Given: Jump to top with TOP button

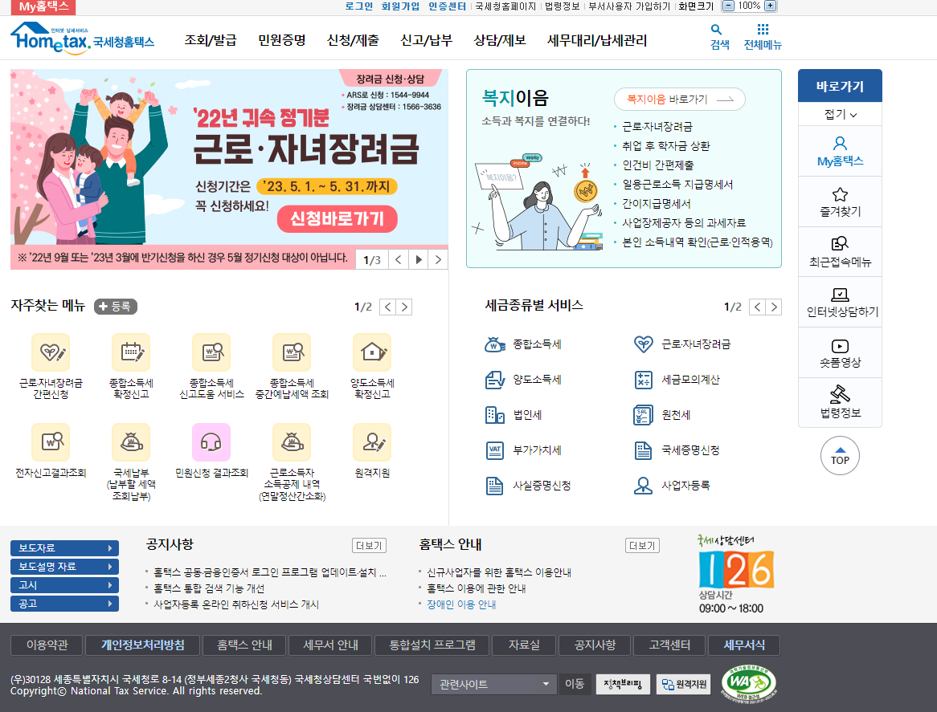Looking at the screenshot, I should [840, 455].
